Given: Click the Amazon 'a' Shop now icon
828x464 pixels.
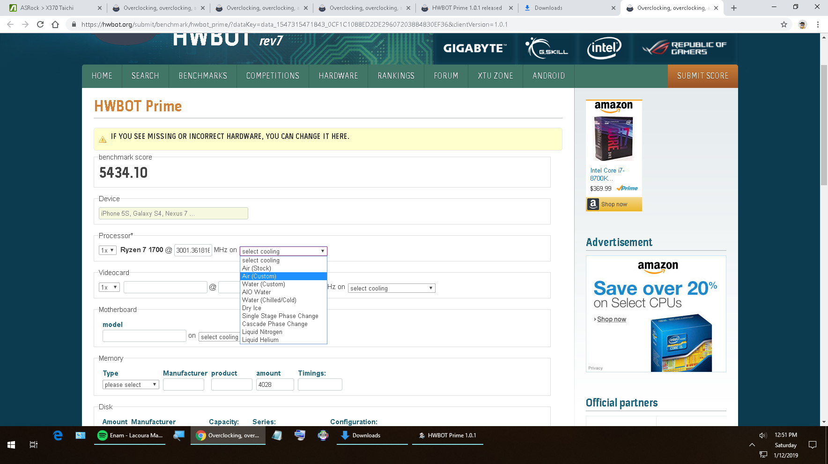Looking at the screenshot, I should click(x=593, y=204).
